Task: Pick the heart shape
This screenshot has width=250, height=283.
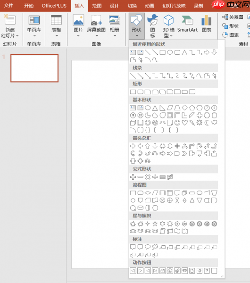Action: [x=184, y=123]
